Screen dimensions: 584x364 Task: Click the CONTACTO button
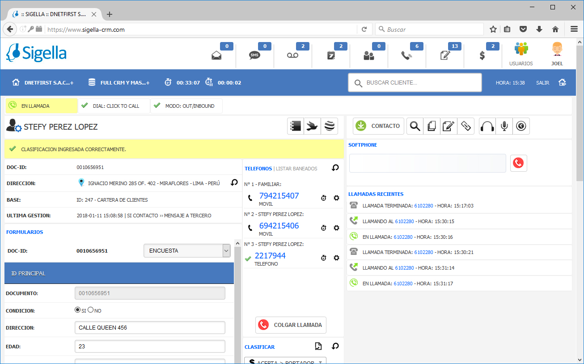[x=379, y=126]
